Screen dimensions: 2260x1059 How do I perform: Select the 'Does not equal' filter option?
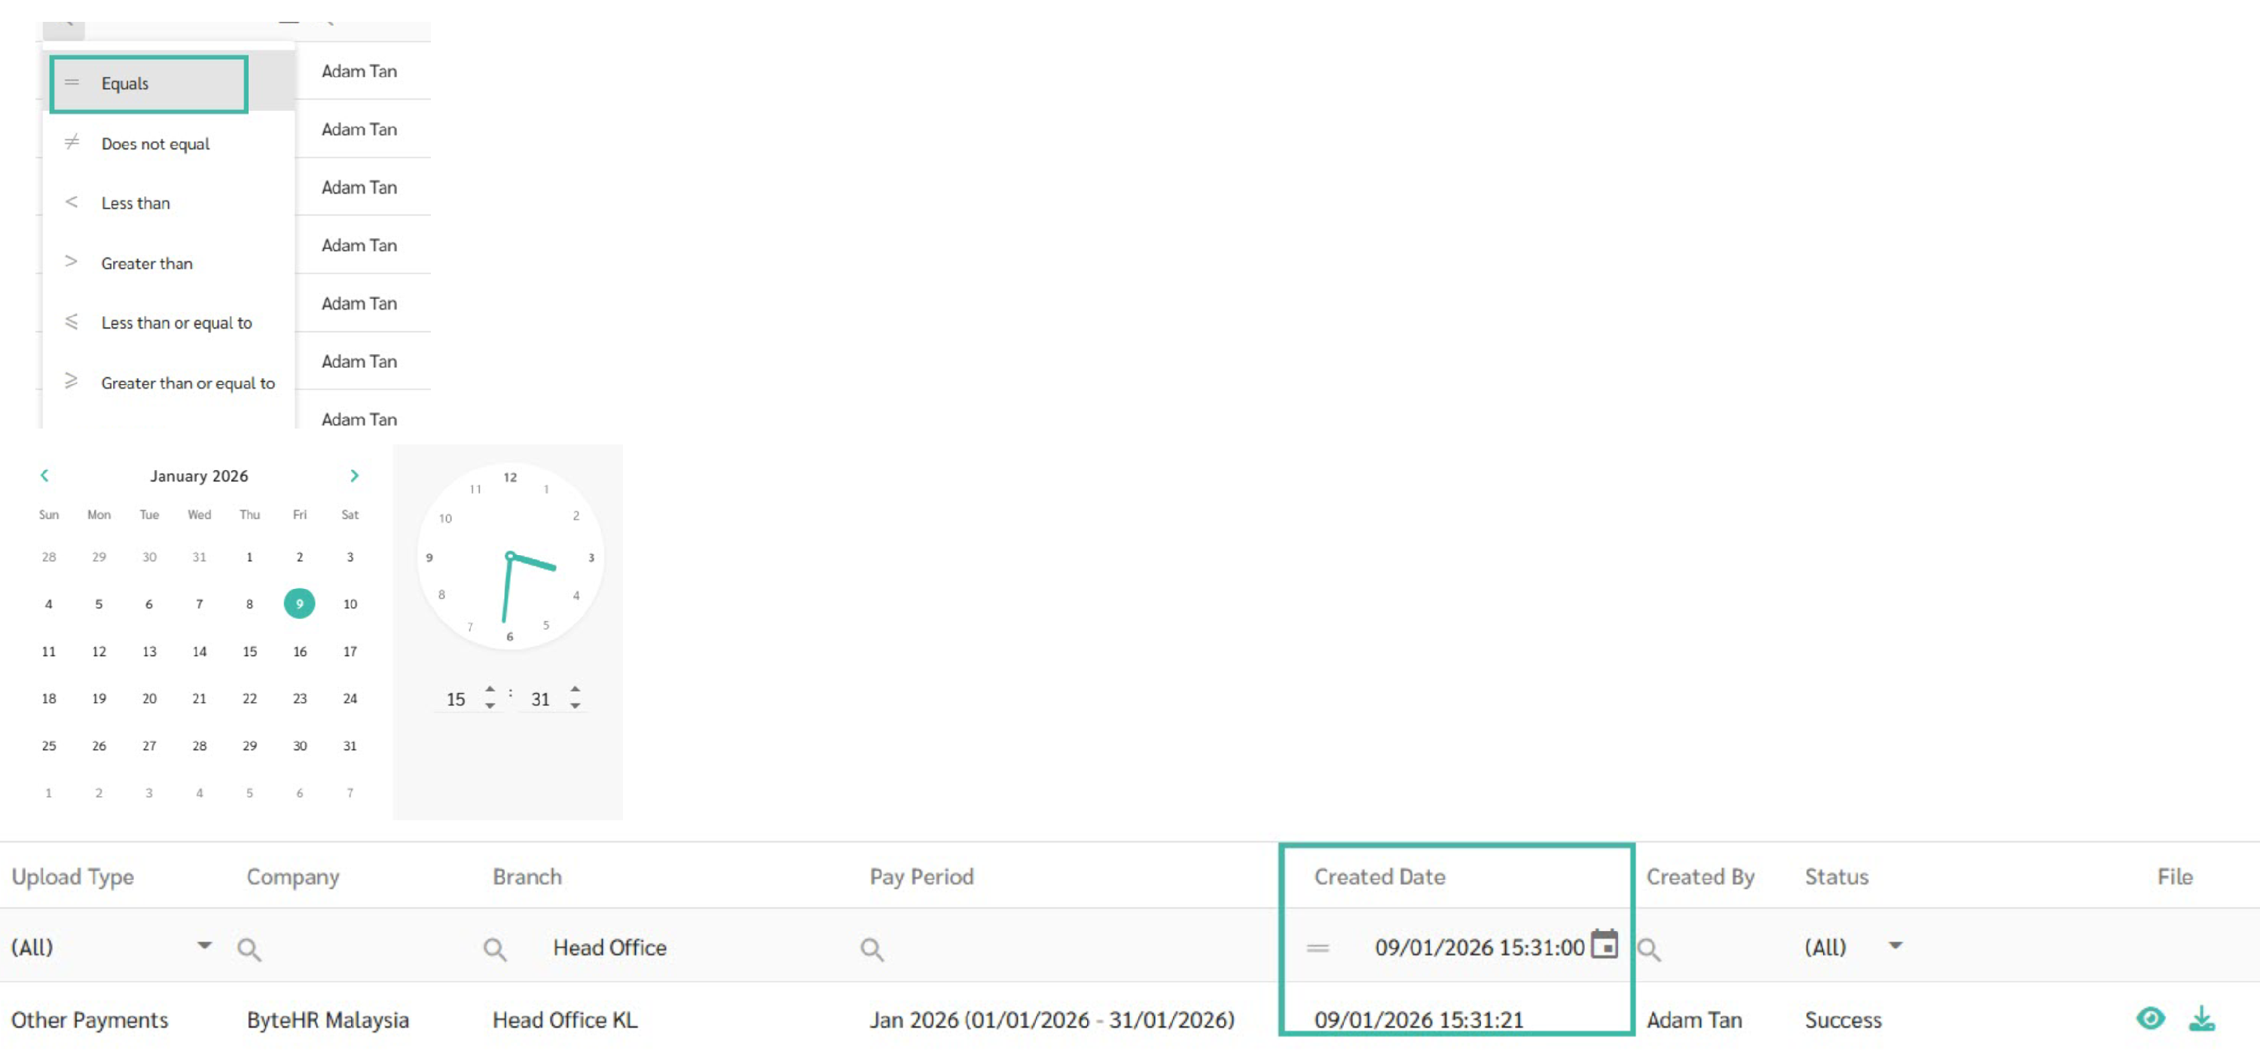[x=155, y=144]
